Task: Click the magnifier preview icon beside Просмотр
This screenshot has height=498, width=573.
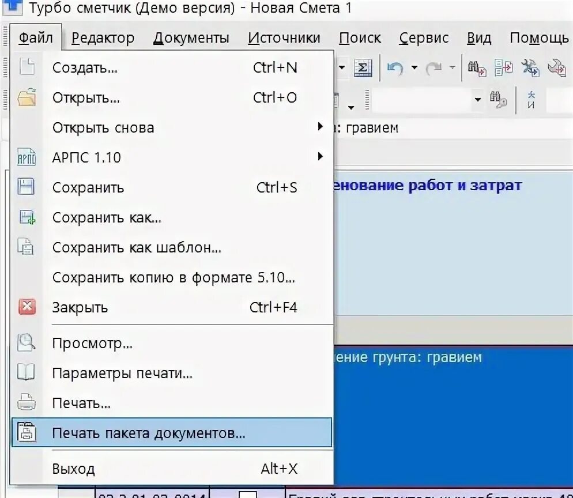Action: tap(27, 342)
